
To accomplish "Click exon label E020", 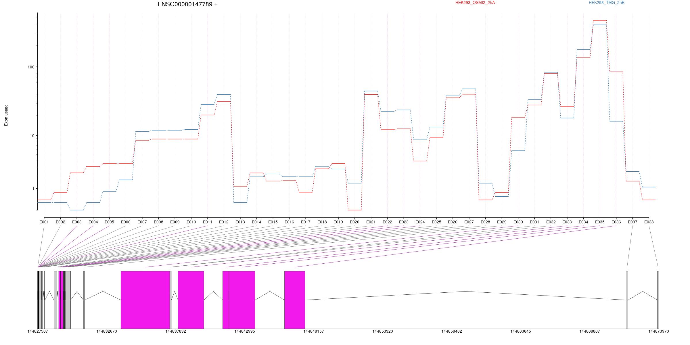I will tap(354, 222).
